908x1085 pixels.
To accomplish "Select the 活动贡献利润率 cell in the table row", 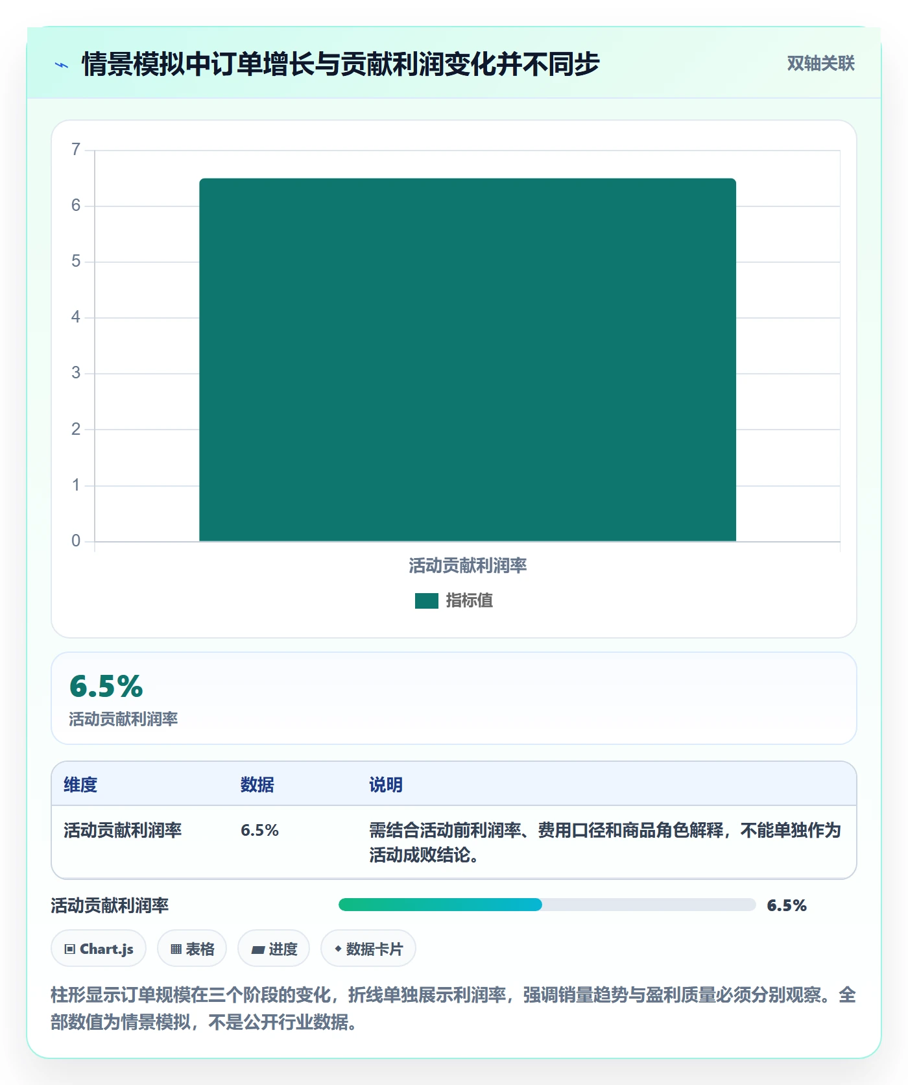I will [x=123, y=830].
